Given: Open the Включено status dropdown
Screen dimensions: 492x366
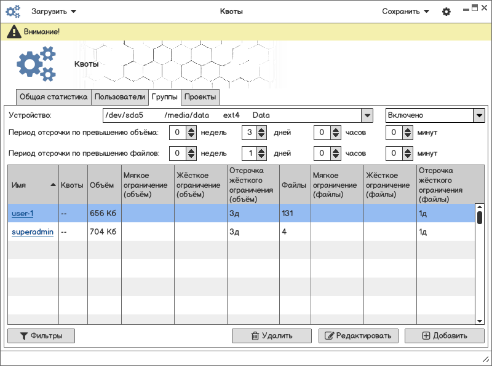Looking at the screenshot, I should [478, 115].
